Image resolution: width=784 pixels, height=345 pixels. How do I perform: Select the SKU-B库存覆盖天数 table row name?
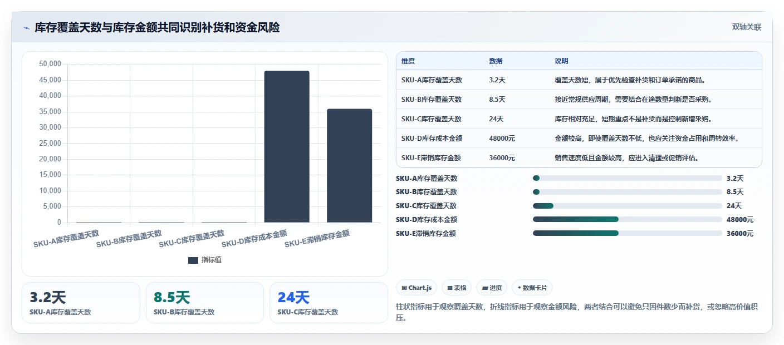click(x=432, y=100)
